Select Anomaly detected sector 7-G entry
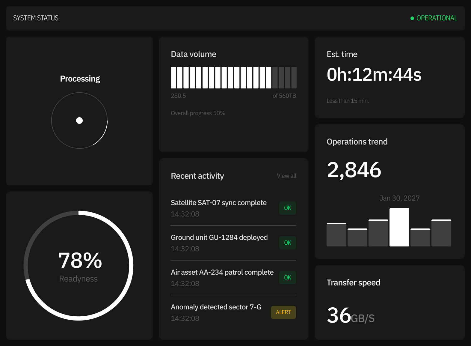471x346 pixels. [233, 312]
